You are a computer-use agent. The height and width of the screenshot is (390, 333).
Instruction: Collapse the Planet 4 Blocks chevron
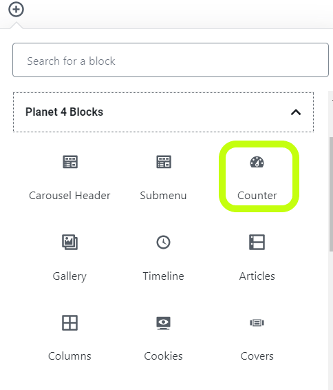pos(296,112)
